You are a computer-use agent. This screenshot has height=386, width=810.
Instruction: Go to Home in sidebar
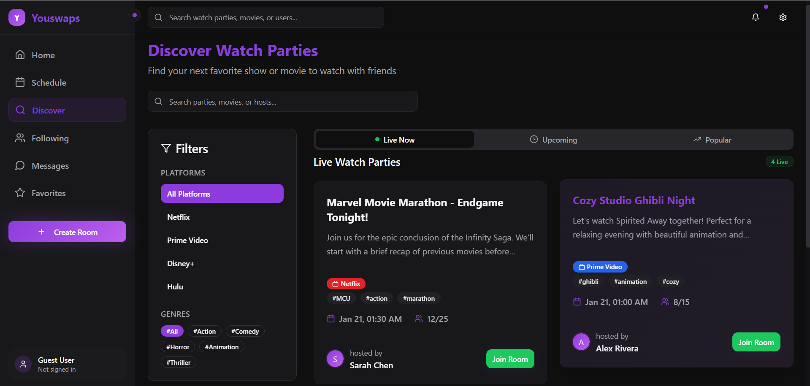(43, 55)
